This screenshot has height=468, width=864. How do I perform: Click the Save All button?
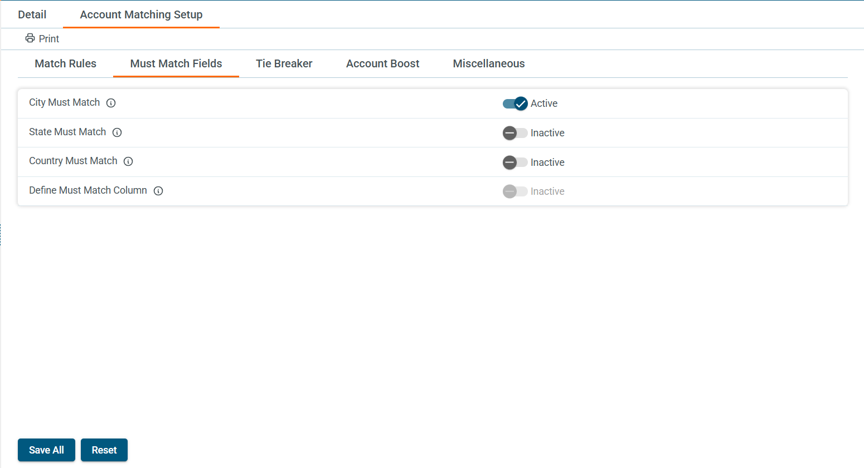46,450
